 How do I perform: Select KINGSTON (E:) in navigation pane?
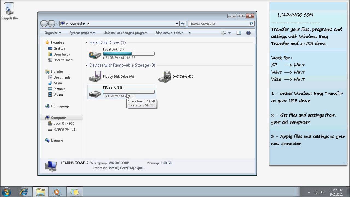tap(62, 129)
